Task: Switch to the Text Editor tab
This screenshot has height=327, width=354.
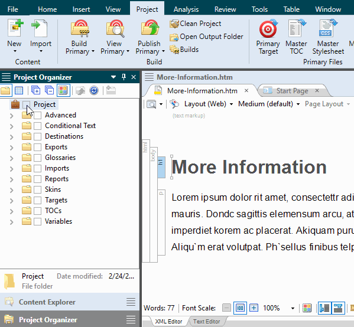Action: pos(206,321)
